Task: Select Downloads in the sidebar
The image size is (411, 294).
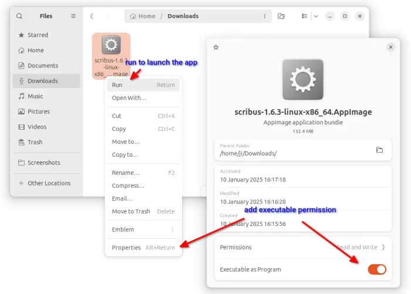Action: [46, 81]
